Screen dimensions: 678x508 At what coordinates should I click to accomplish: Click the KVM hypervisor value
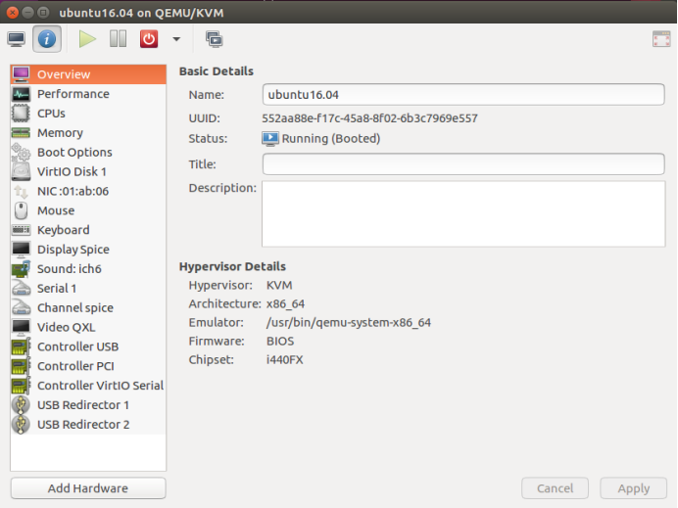tap(279, 286)
